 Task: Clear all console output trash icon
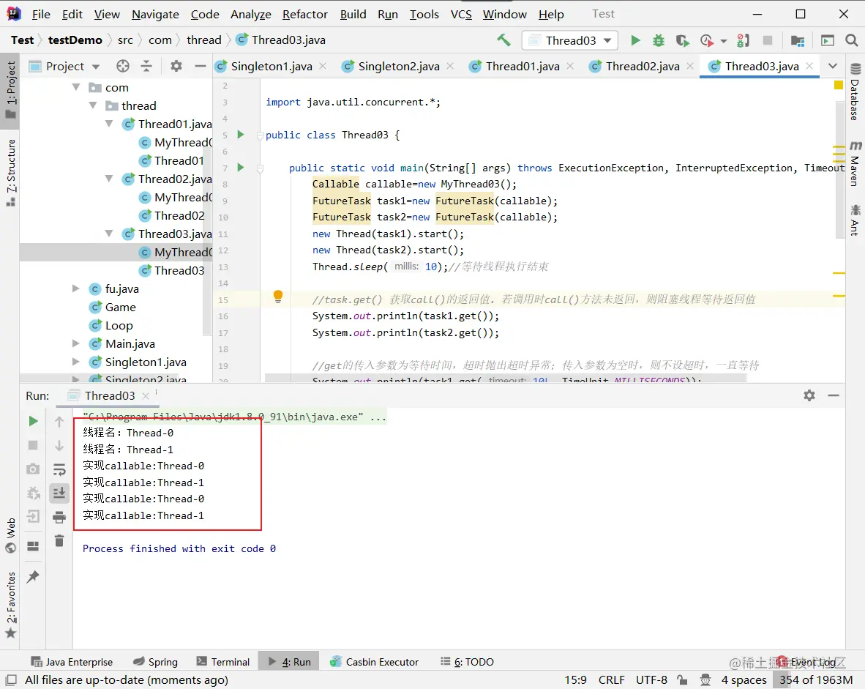tap(59, 540)
